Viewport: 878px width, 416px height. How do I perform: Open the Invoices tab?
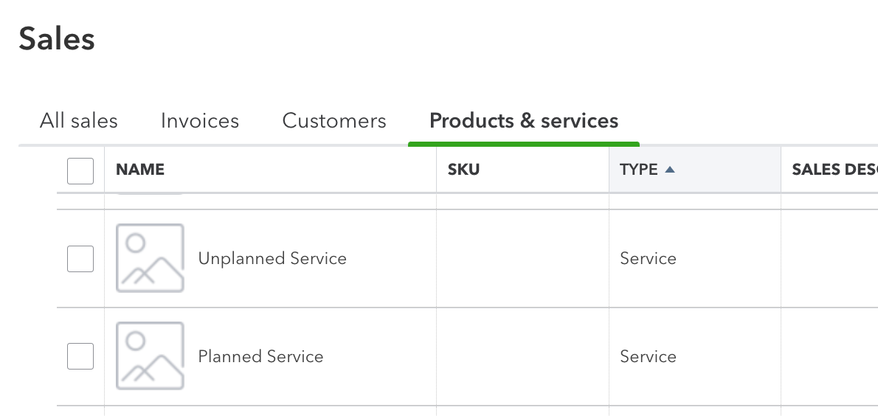[x=200, y=121]
